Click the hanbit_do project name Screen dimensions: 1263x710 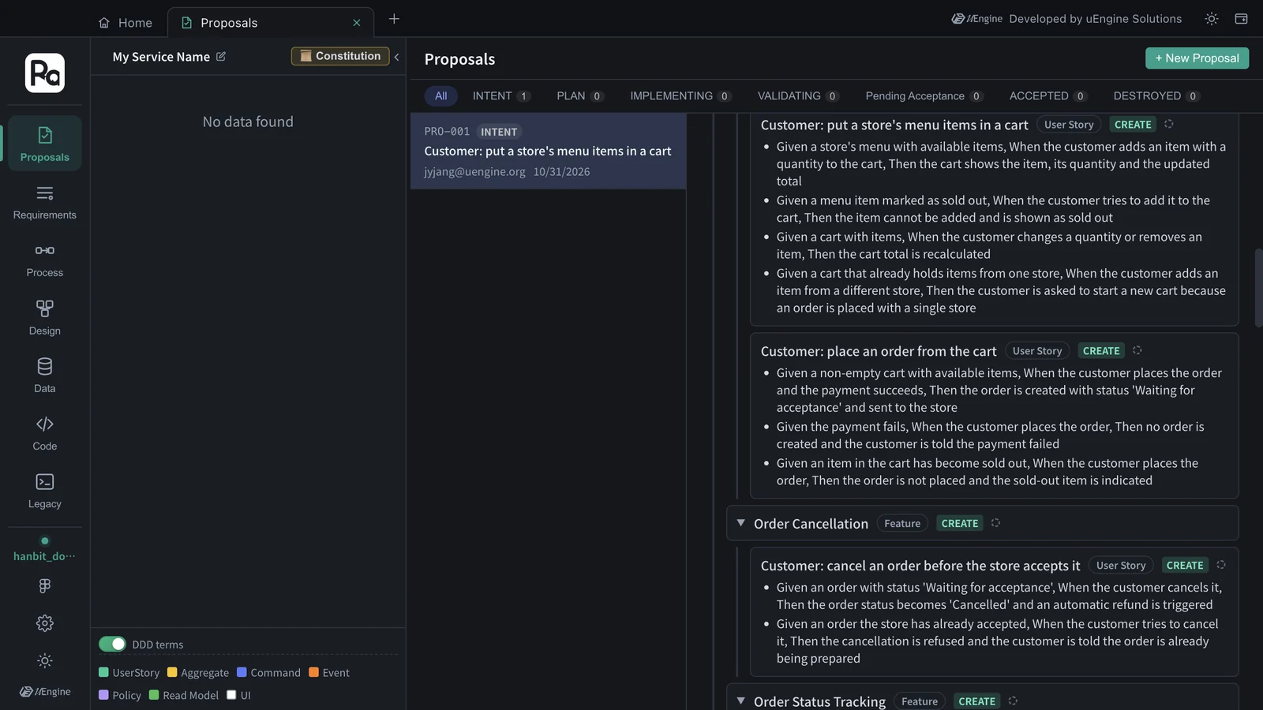click(x=45, y=556)
